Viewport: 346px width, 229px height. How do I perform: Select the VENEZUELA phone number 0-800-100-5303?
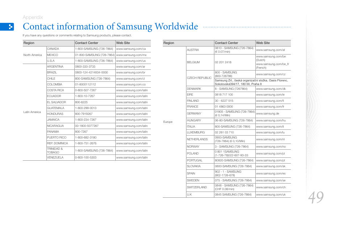[86, 157]
